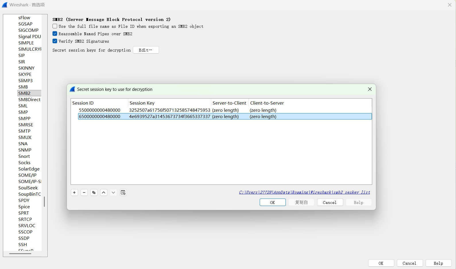Viewport: 456px width, 269px height.
Task: Choose SSH from the protocol list
Action: 23,245
